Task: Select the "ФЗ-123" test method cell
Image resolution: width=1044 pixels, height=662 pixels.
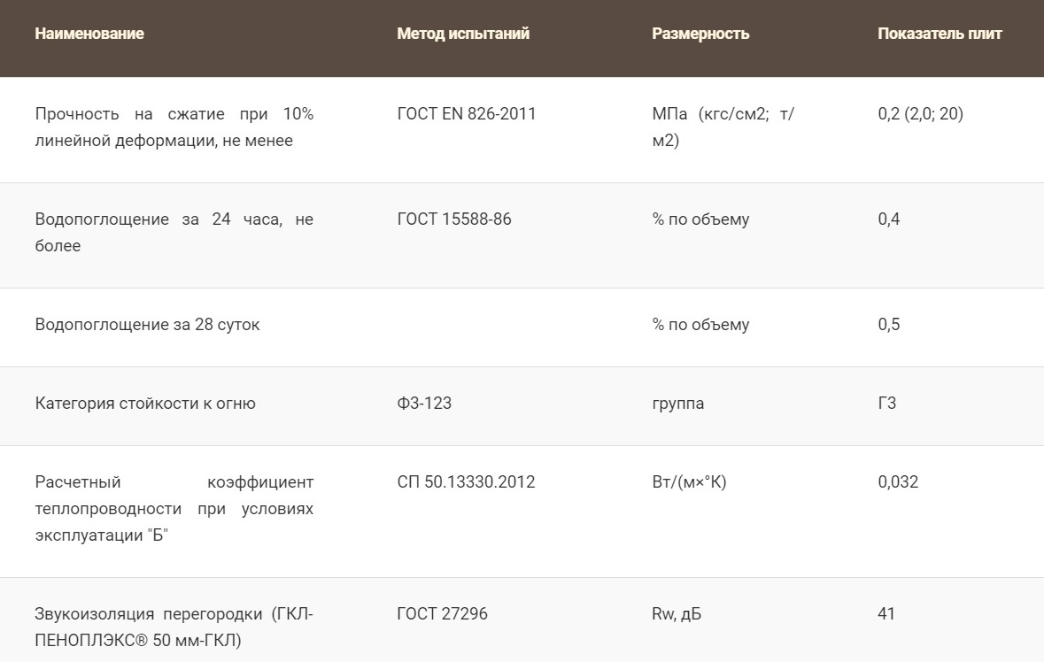Action: click(424, 404)
